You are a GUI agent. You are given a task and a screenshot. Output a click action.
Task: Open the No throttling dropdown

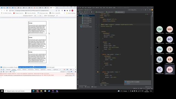[51, 16]
